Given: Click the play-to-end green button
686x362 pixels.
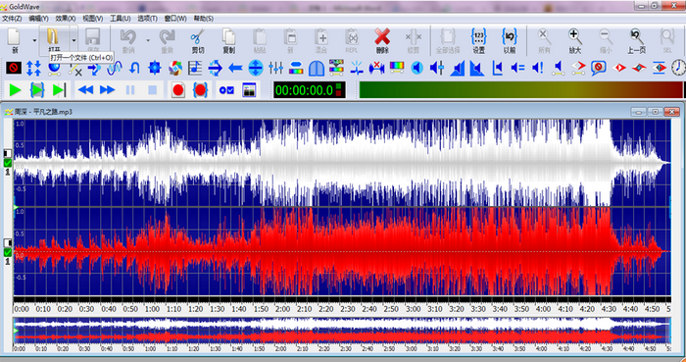Looking at the screenshot, I should pos(59,90).
